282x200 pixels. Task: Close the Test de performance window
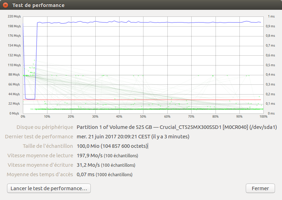tap(5, 5)
